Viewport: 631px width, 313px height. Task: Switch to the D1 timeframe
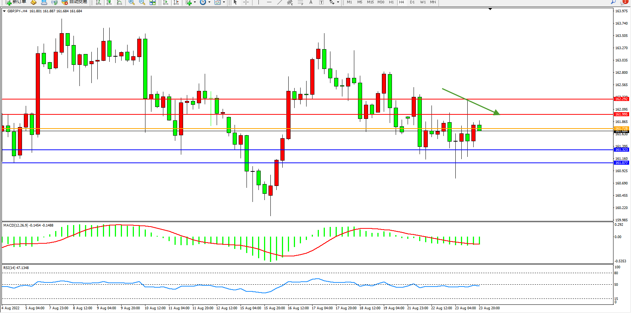click(412, 2)
